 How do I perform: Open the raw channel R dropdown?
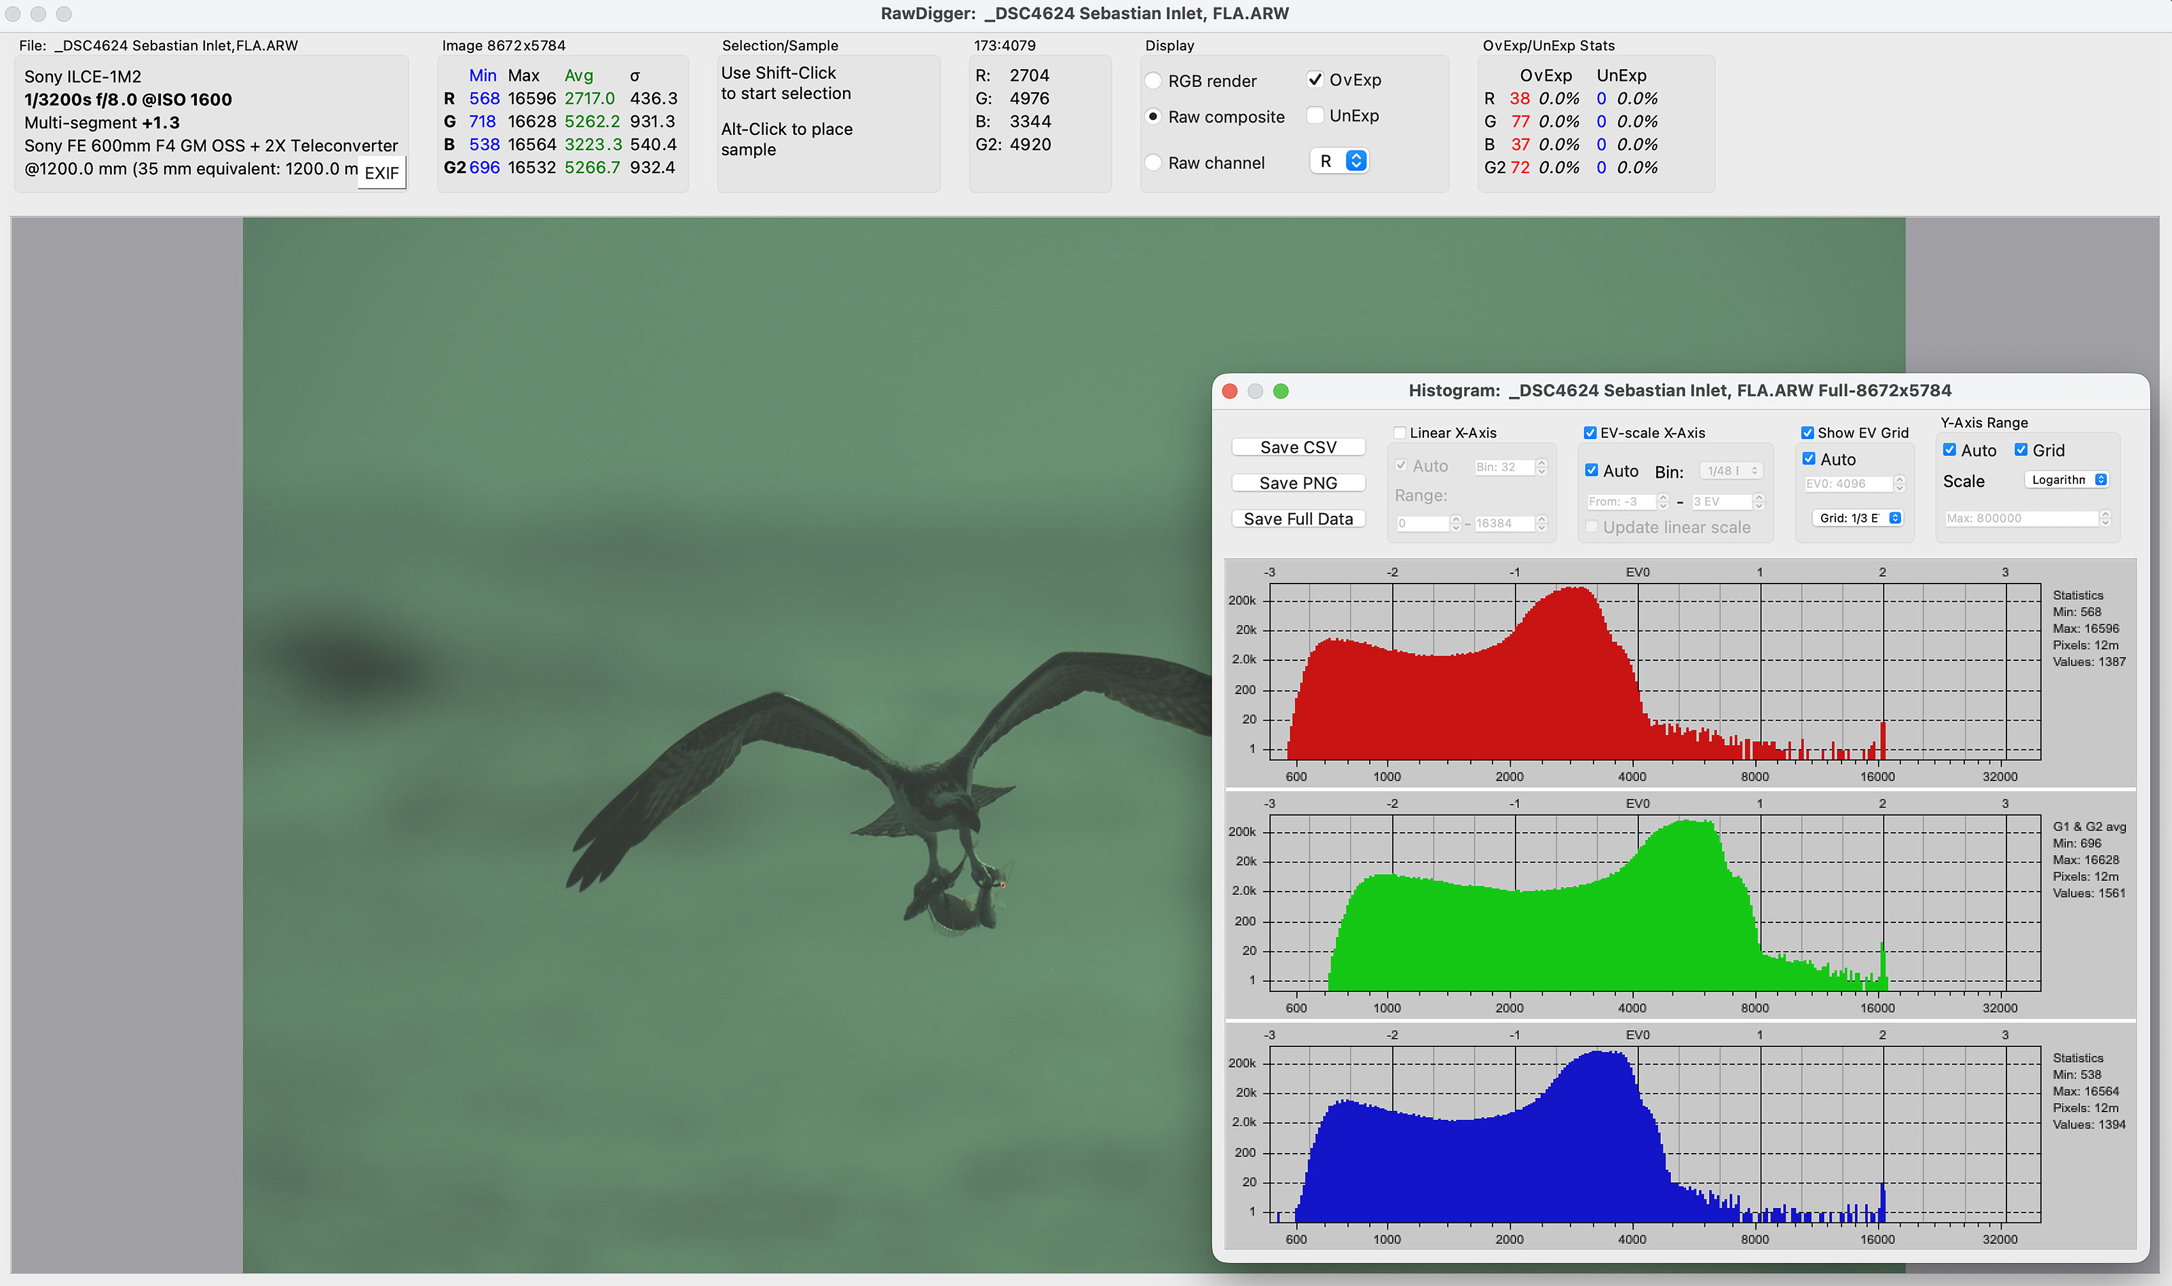[1340, 162]
